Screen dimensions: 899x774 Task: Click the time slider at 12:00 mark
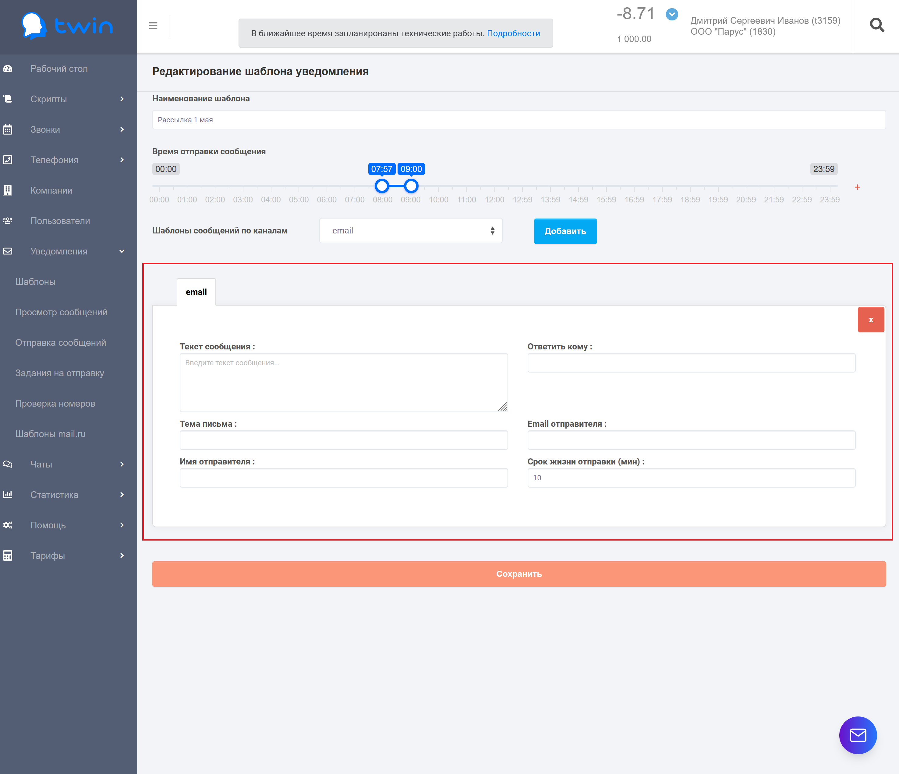495,186
